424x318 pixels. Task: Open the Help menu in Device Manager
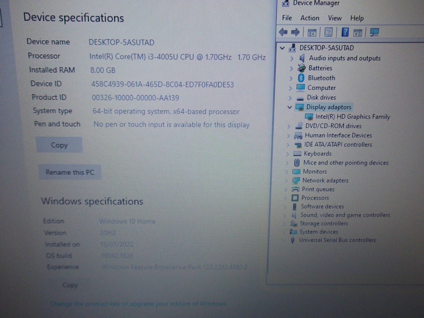(357, 18)
